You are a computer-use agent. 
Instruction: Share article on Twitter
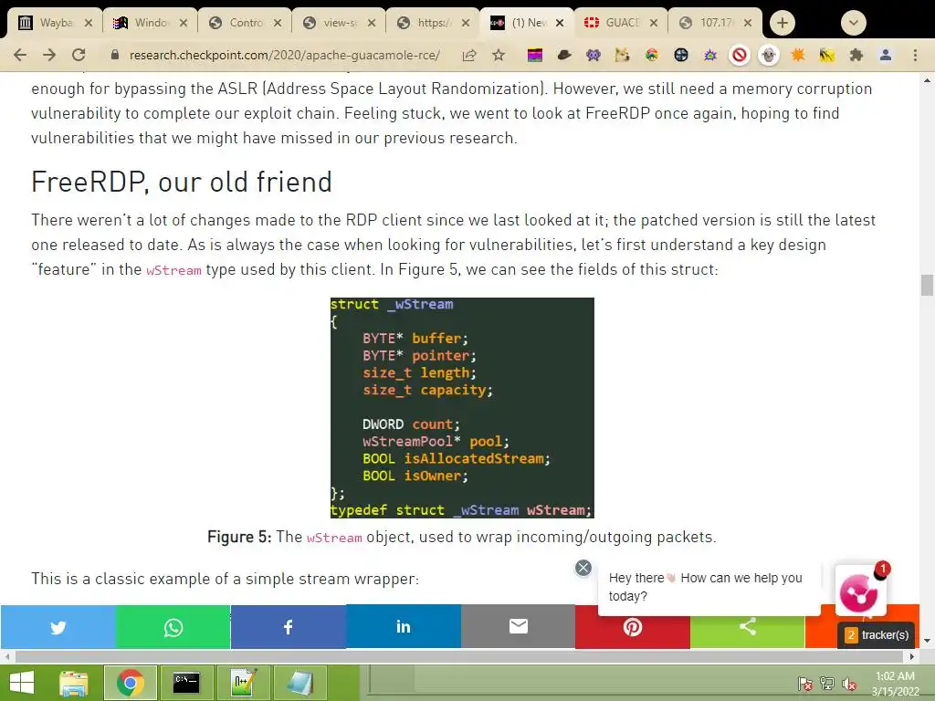(x=58, y=627)
